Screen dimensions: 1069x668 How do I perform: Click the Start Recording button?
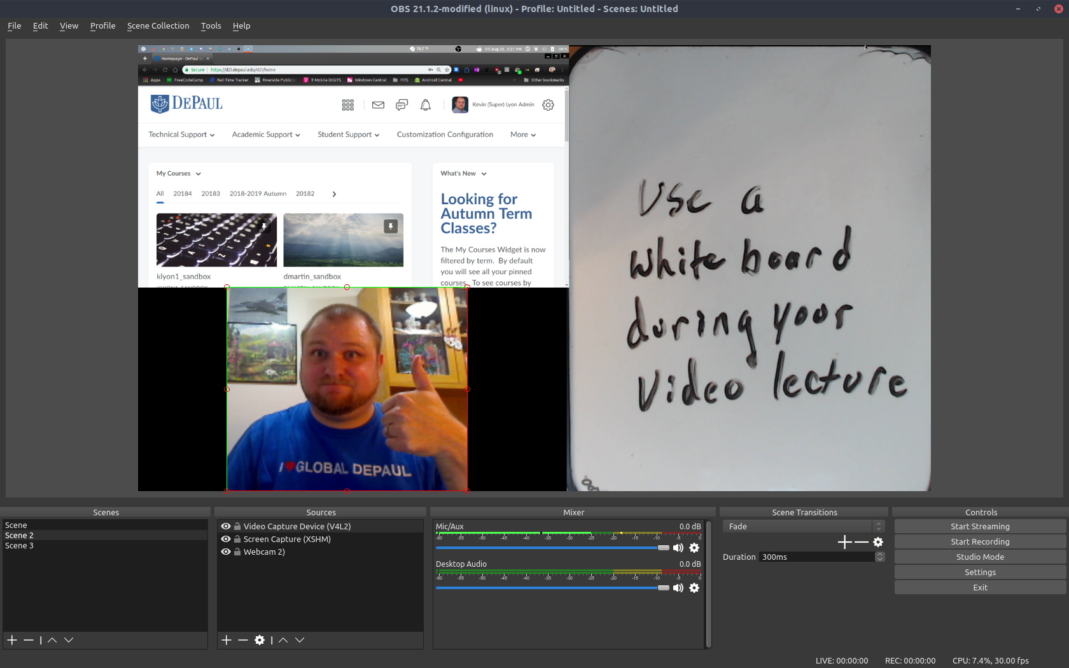coord(980,542)
